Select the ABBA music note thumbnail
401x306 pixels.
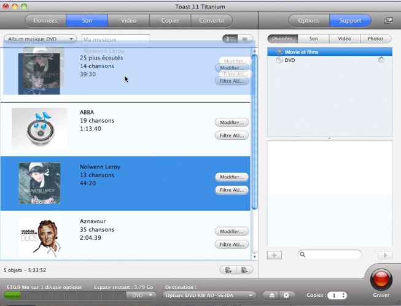coord(40,129)
